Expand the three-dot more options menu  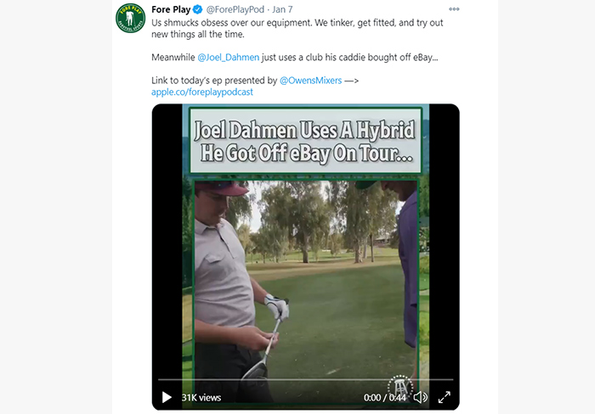[x=454, y=9]
